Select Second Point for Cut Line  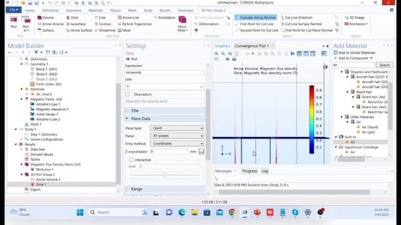click(x=257, y=31)
